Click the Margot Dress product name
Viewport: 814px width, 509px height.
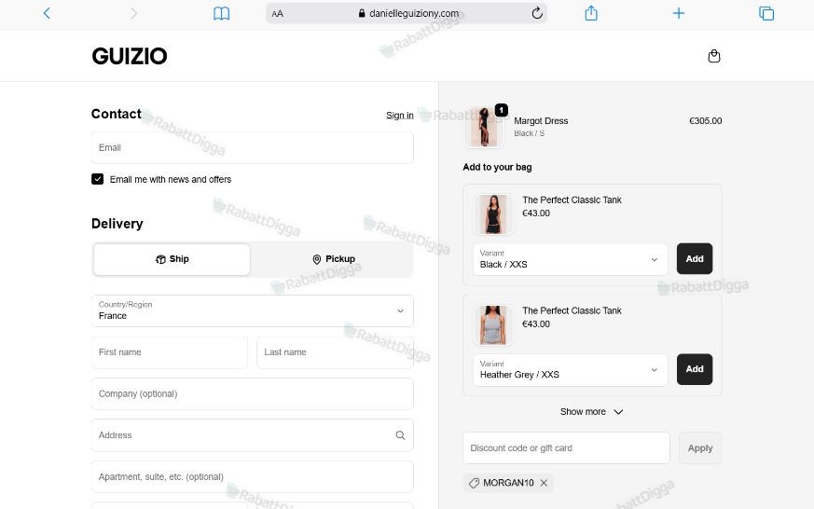click(541, 121)
